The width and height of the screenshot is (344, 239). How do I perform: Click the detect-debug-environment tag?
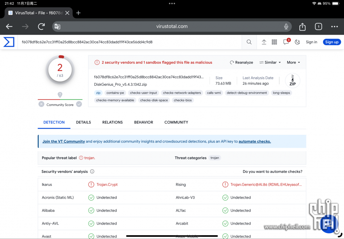click(247, 93)
